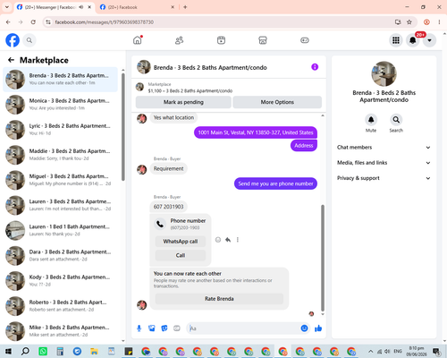Open the Facebook logo home link
The height and width of the screenshot is (358, 447).
tap(13, 40)
